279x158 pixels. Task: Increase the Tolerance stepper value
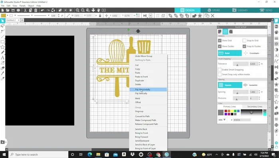(x=259, y=62)
